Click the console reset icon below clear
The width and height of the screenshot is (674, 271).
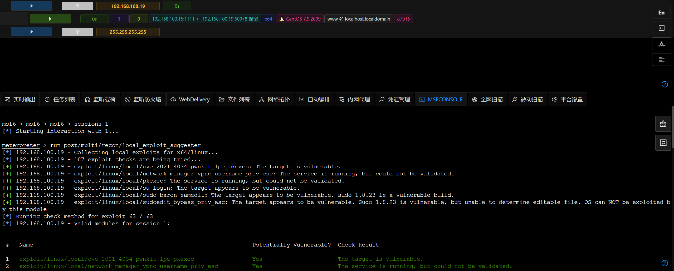coord(663,142)
